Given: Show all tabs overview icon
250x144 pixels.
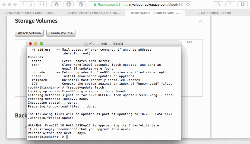Looking at the screenshot, I should pyautogui.click(x=230, y=4).
